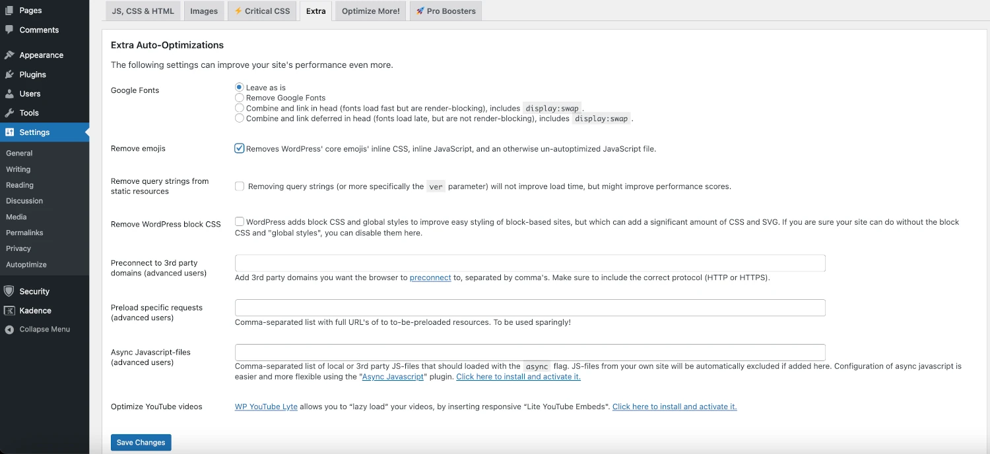Click the Plugins plug icon
Image resolution: width=990 pixels, height=454 pixels.
[9, 74]
